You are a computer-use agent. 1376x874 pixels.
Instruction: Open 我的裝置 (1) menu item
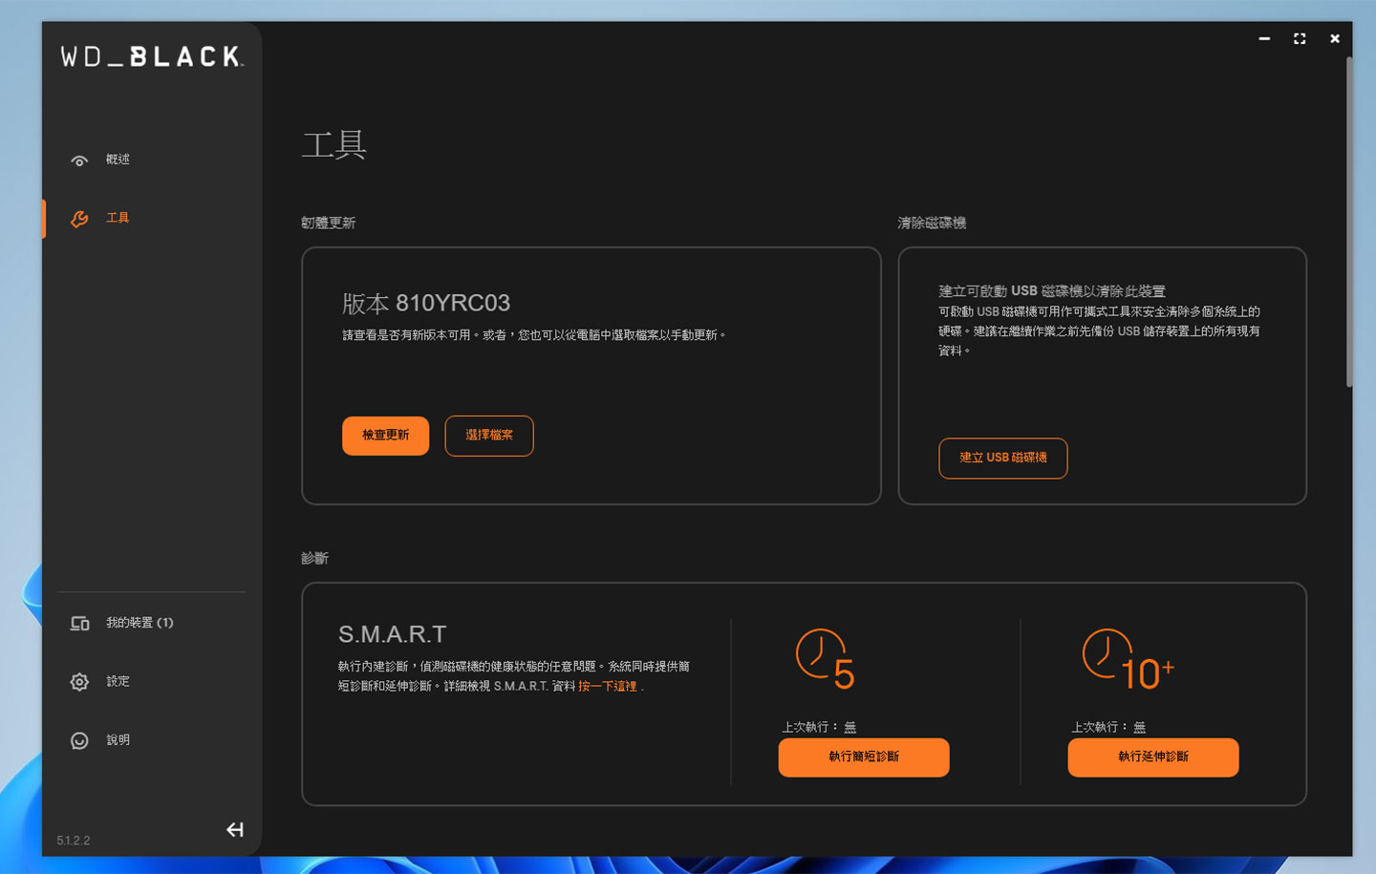138,622
